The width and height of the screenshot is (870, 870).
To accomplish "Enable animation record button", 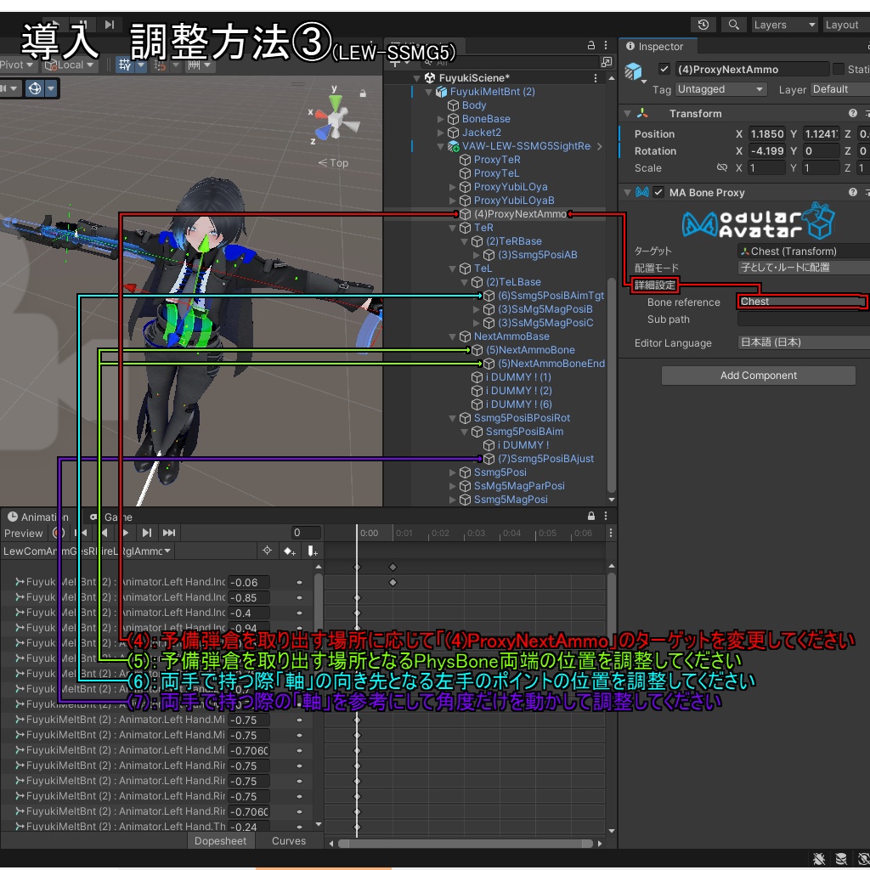I will 58,533.
